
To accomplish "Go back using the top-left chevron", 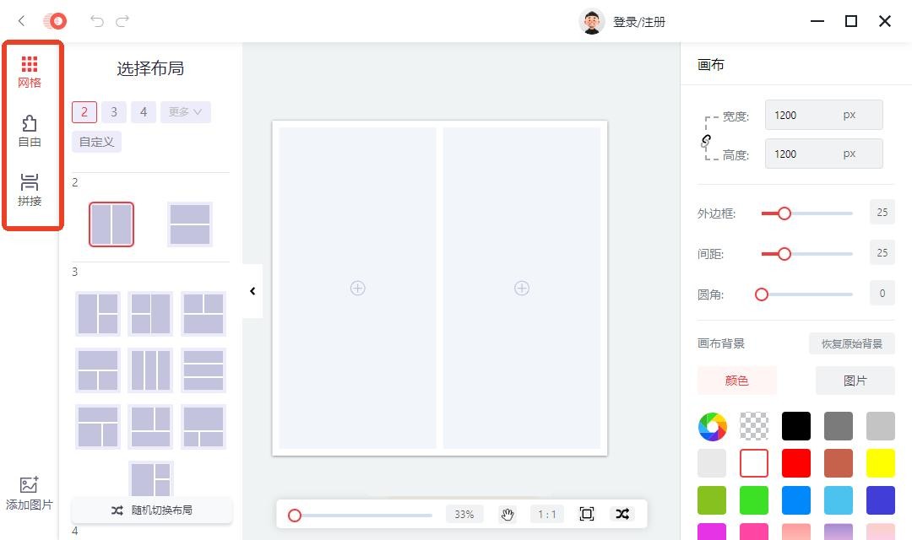I will click(x=22, y=21).
